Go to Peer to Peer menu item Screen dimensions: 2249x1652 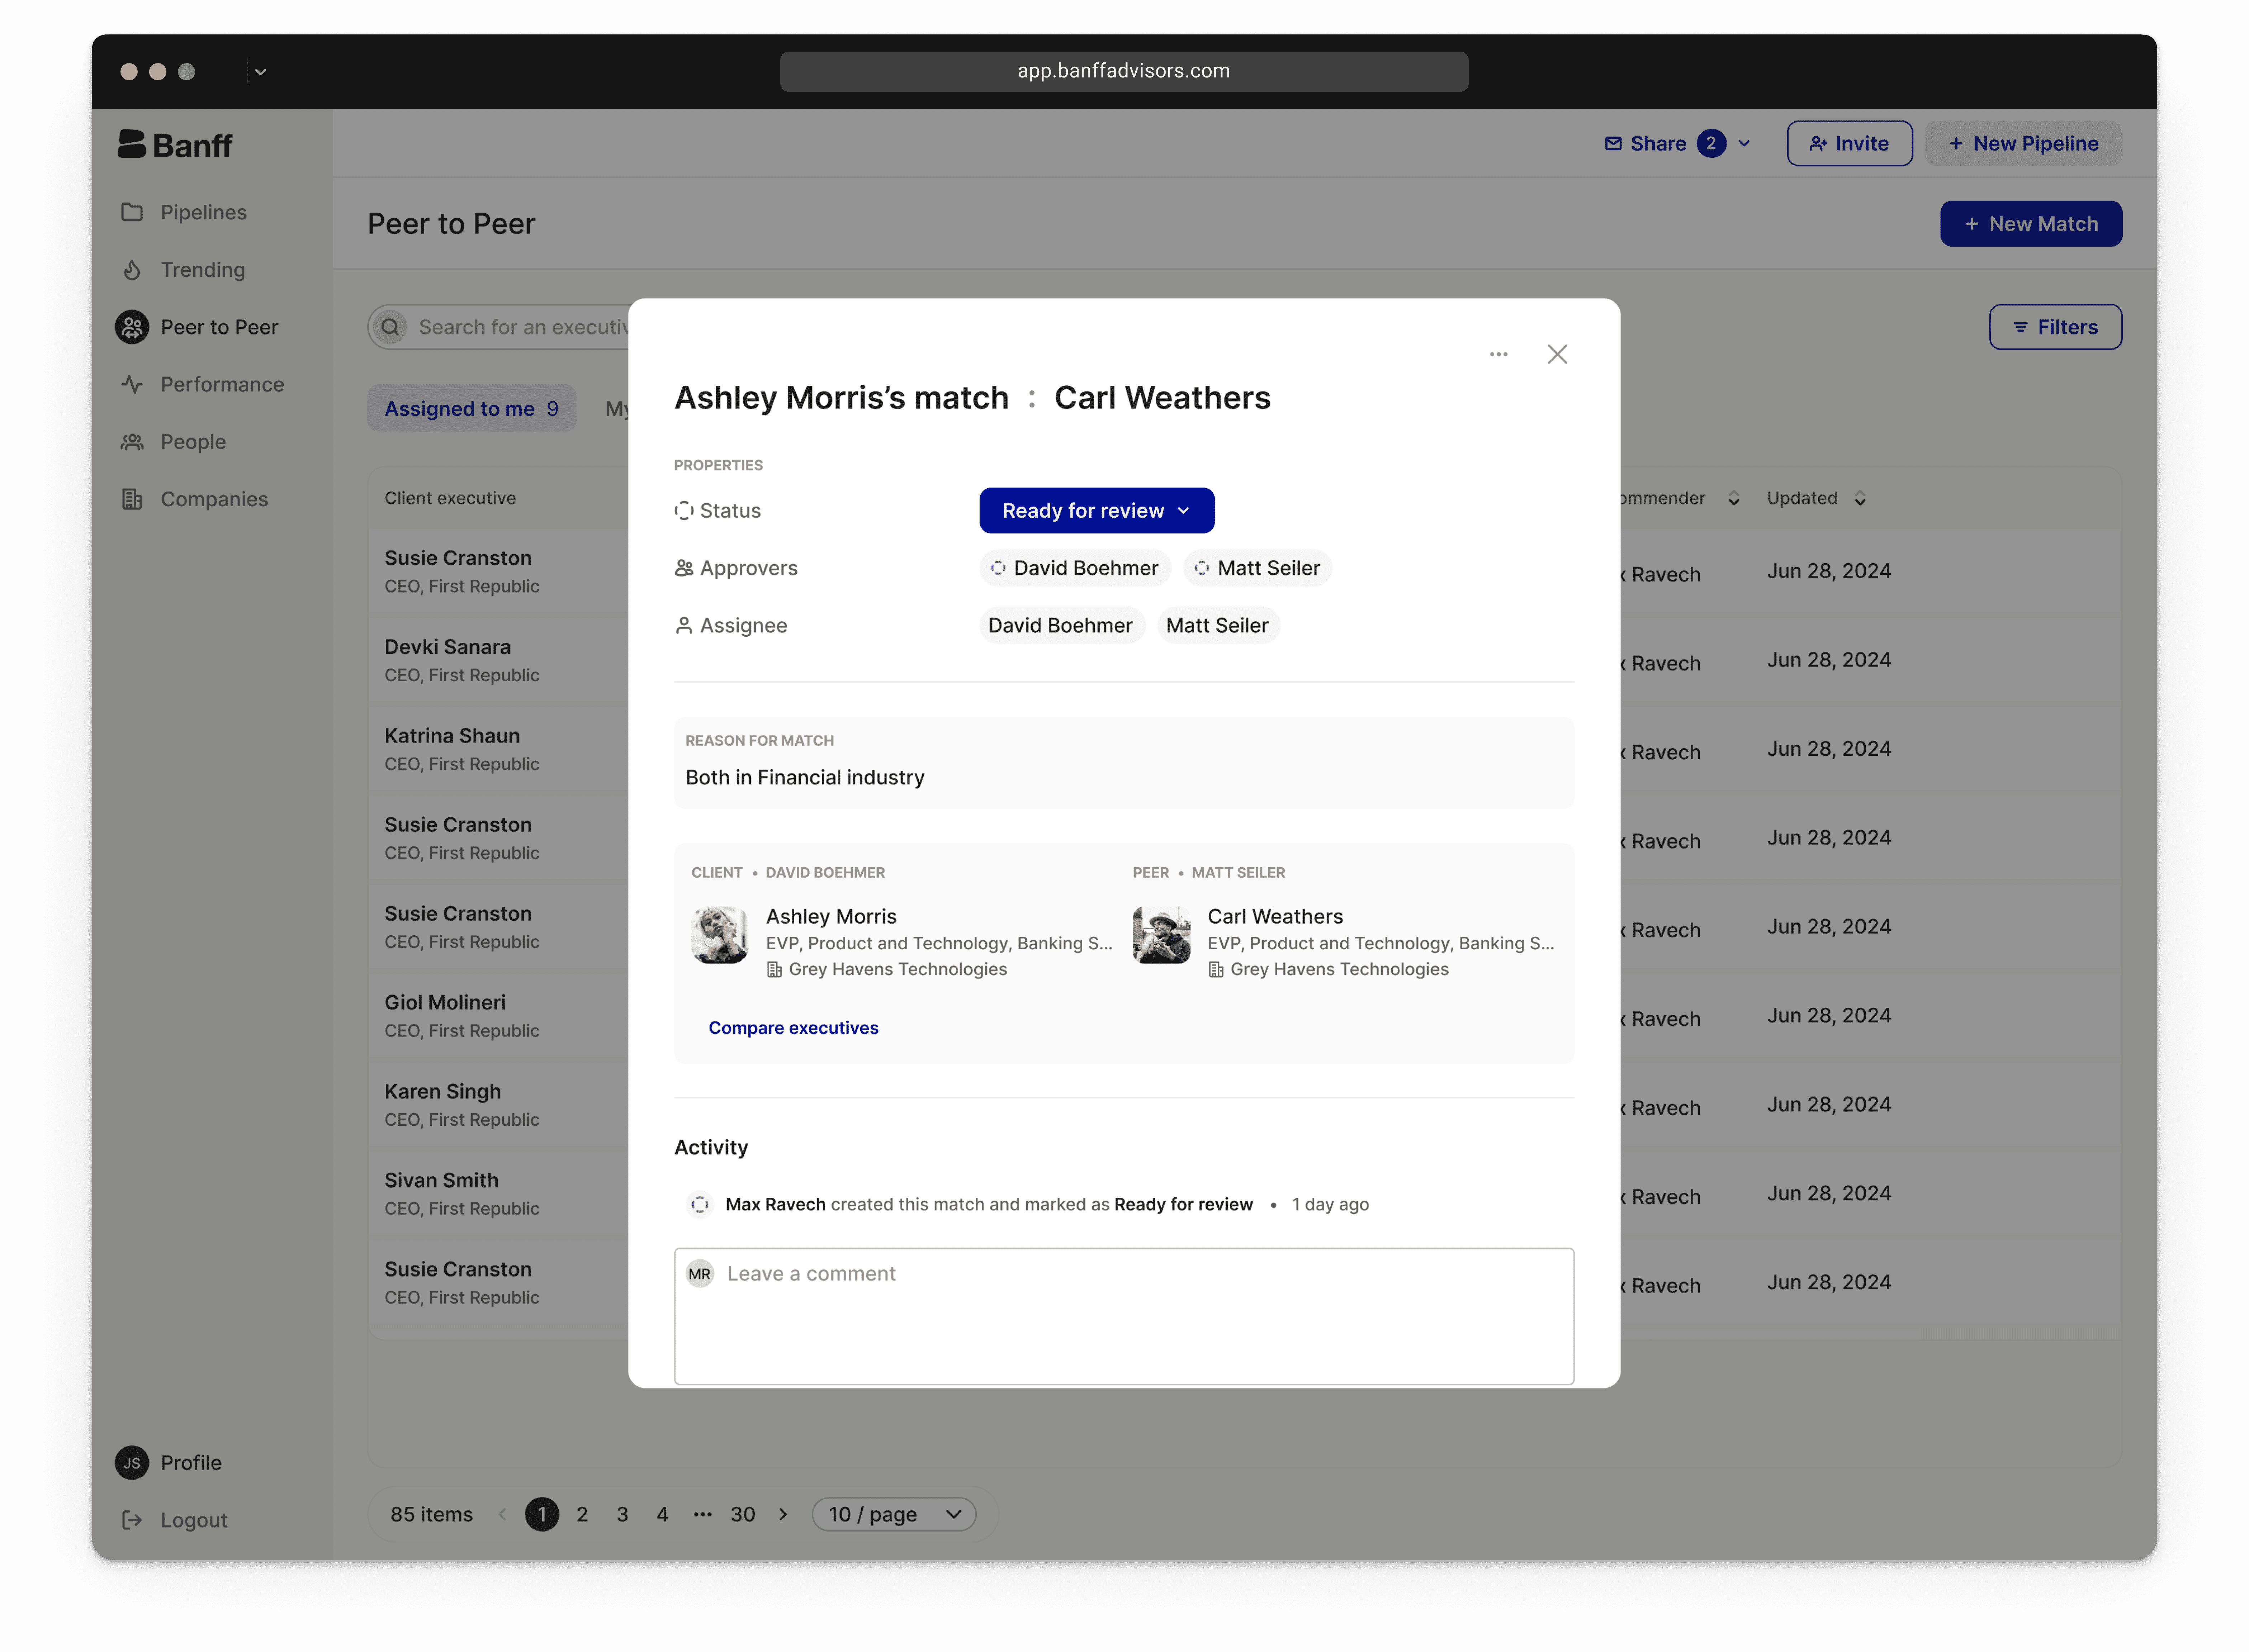coord(219,327)
